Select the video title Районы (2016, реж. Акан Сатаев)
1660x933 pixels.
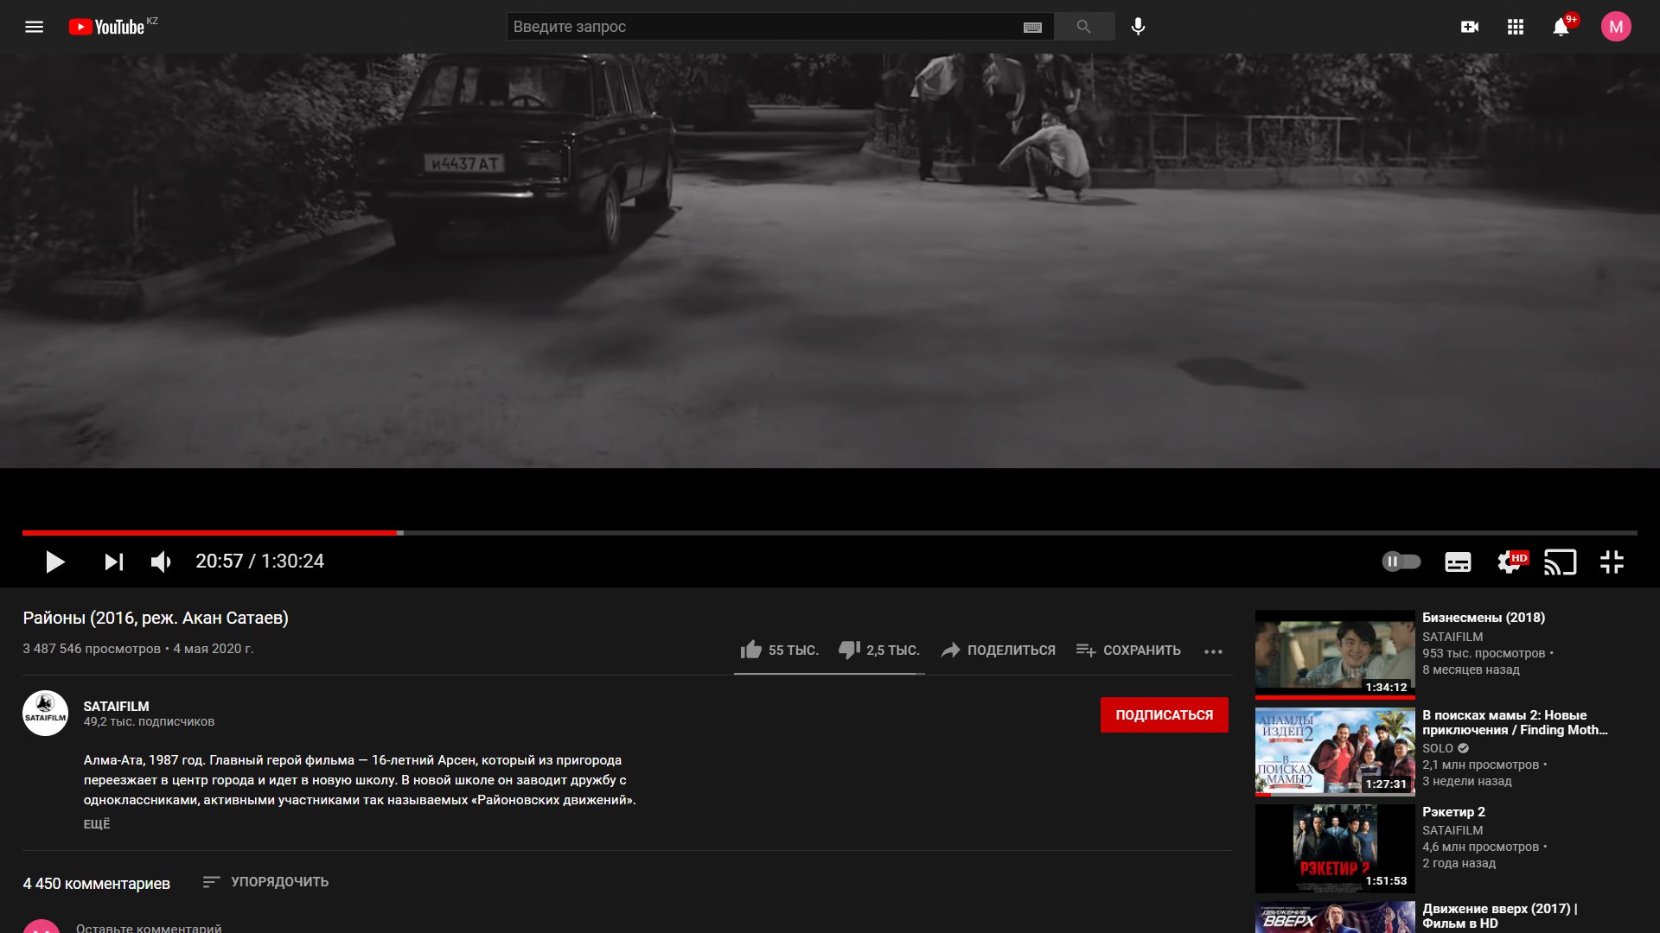[156, 618]
